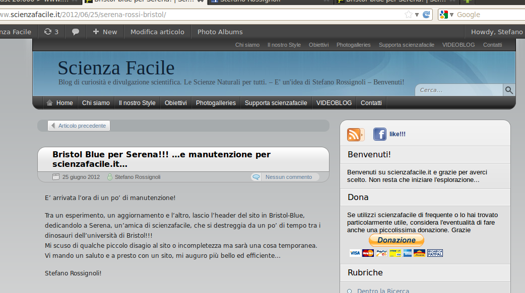Click the Supporta scienzafacile top header link
The image size is (525, 293).
click(x=407, y=45)
